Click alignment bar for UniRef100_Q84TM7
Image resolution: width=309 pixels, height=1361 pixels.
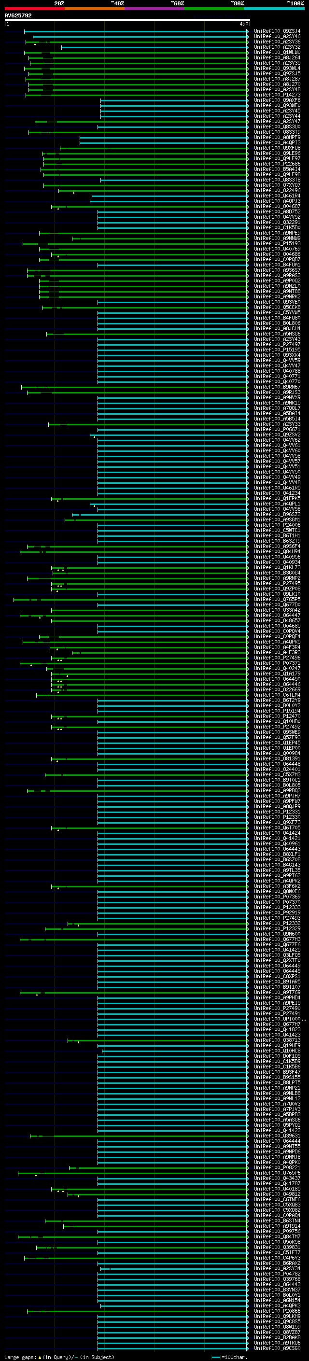(133, 1237)
